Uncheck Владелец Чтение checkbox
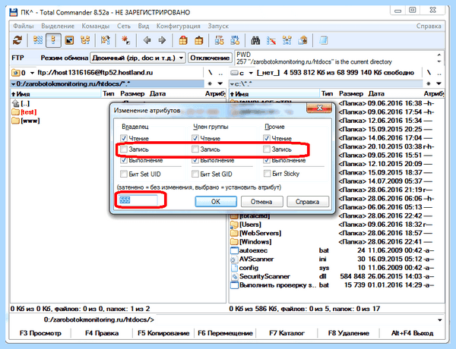The image size is (456, 349). pos(124,138)
